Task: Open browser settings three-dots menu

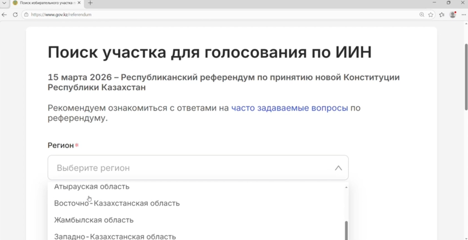Action: [x=464, y=14]
